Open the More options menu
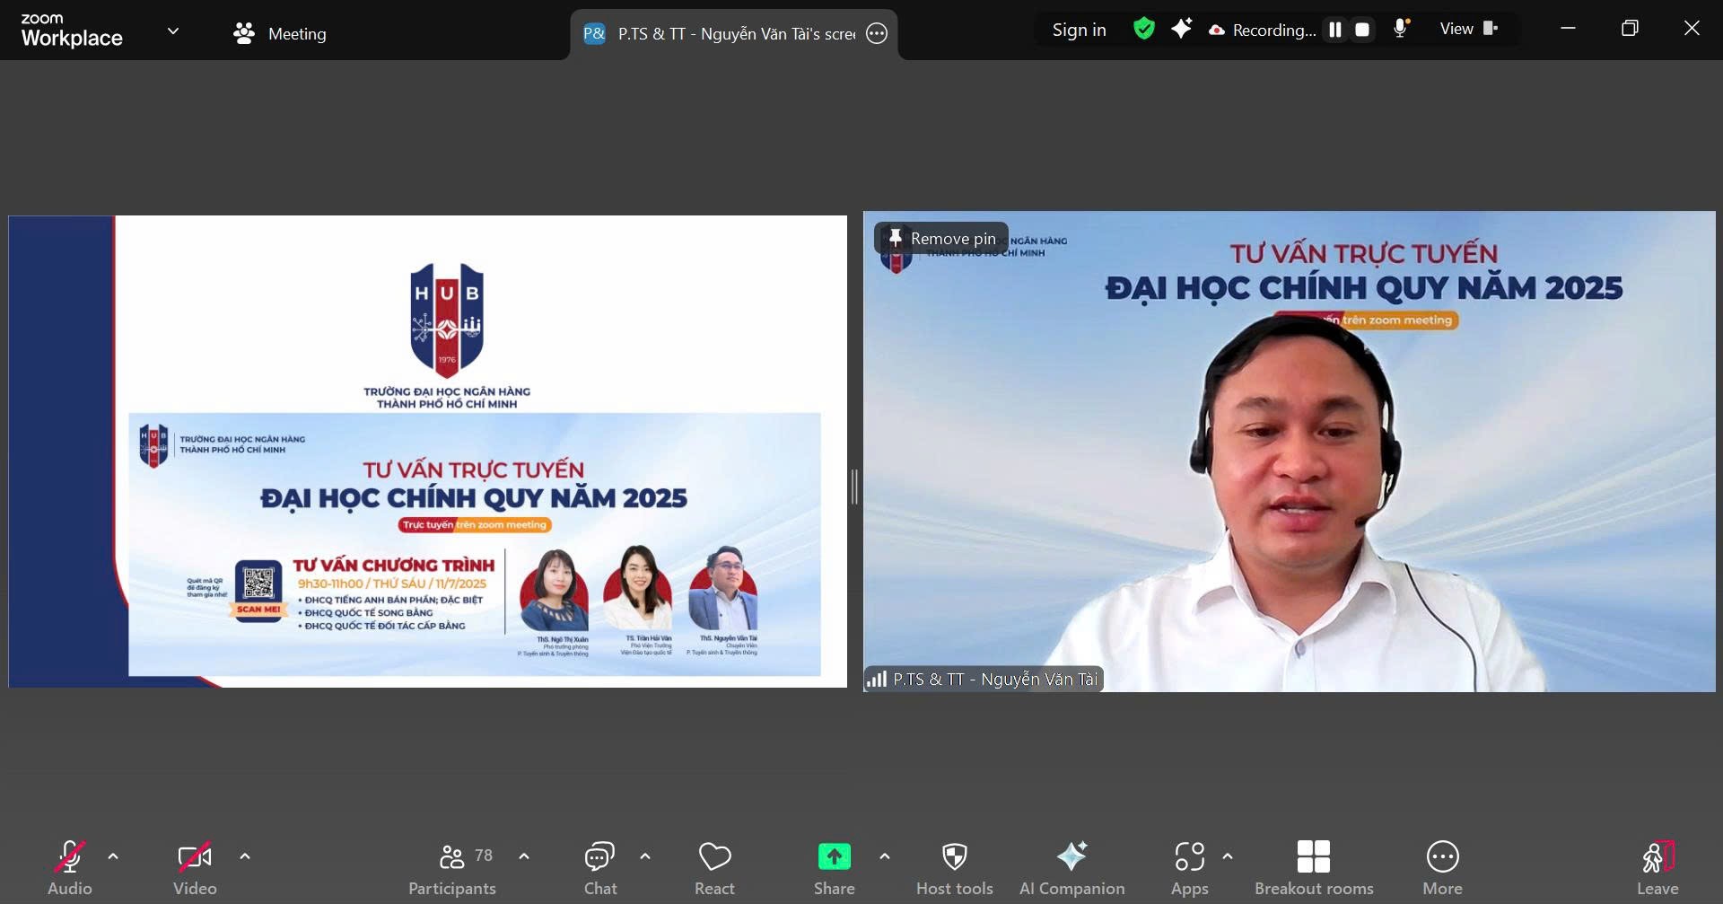Image resolution: width=1723 pixels, height=904 pixels. 1442,867
